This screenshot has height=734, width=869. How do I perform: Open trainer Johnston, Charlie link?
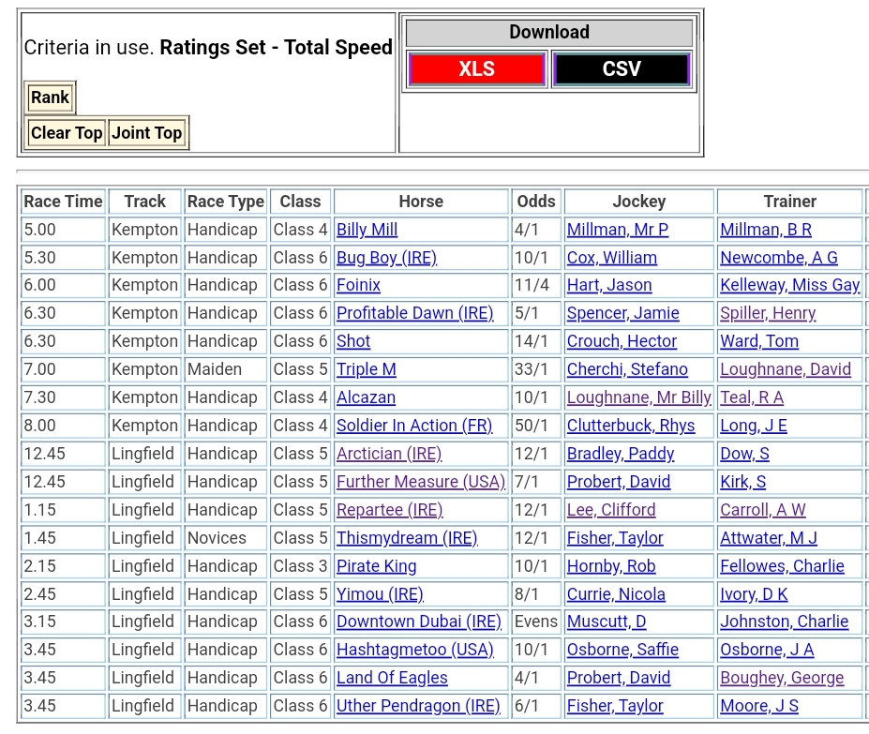click(x=784, y=622)
